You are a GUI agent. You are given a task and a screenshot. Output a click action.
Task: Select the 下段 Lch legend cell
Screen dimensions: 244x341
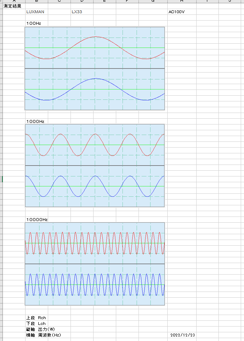36,324
